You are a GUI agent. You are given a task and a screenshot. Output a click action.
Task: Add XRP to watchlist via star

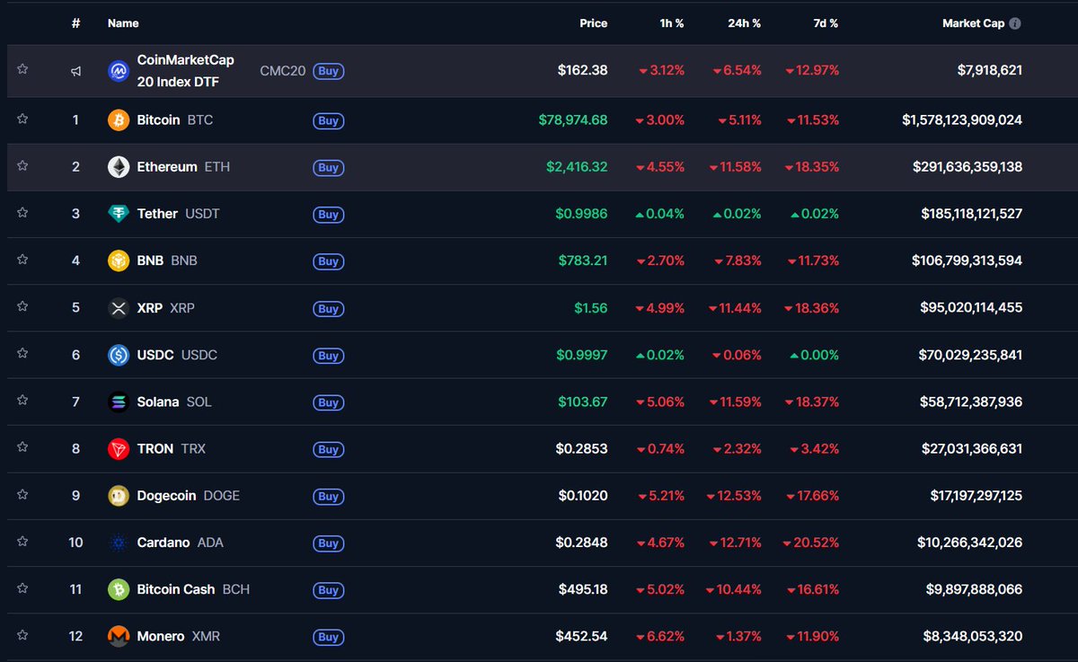22,306
